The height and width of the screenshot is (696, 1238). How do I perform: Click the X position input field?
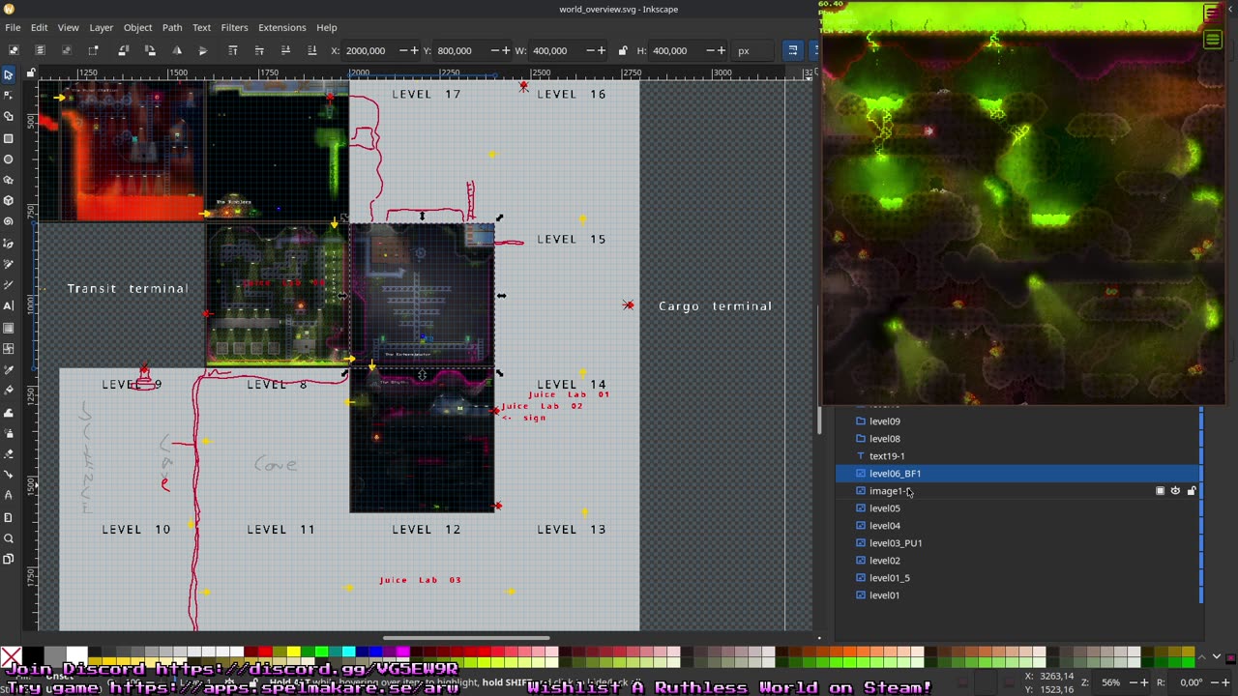pos(368,50)
